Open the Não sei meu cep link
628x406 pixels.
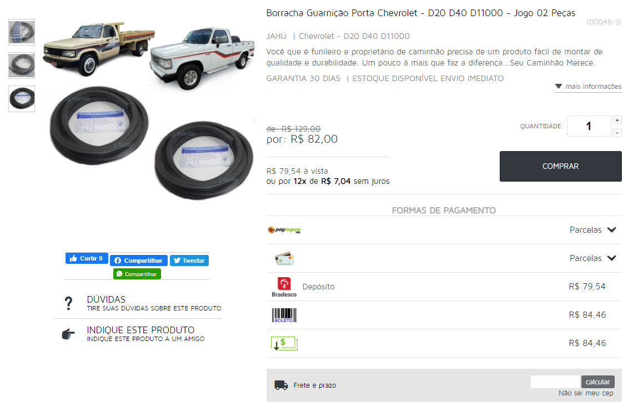(586, 393)
